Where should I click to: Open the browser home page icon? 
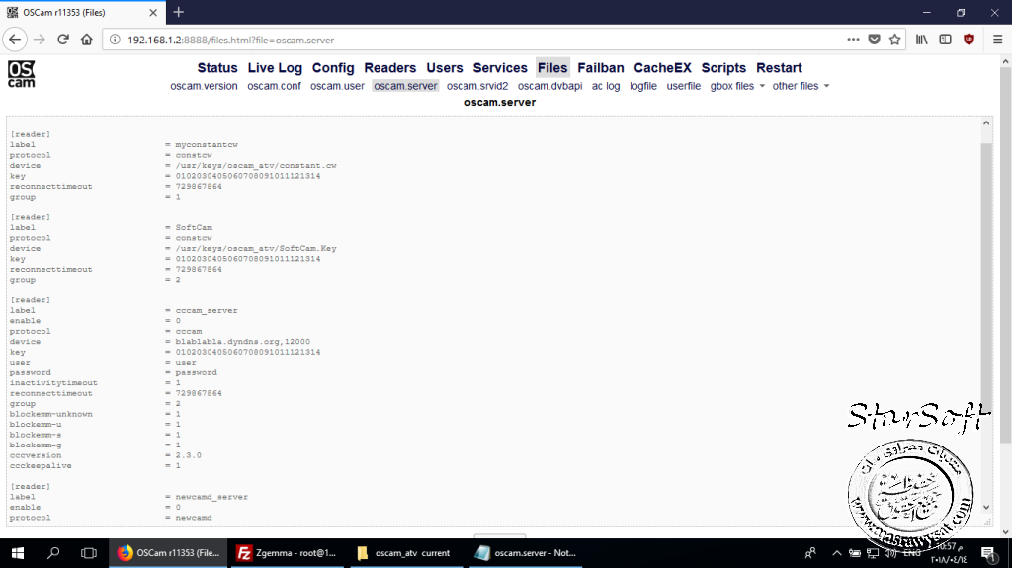87,40
